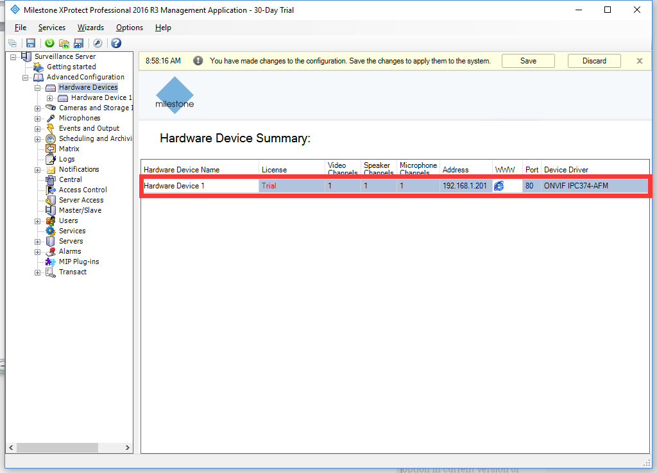657x473 pixels.
Task: Collapse the Advanced Configuration node
Action: [x=26, y=78]
